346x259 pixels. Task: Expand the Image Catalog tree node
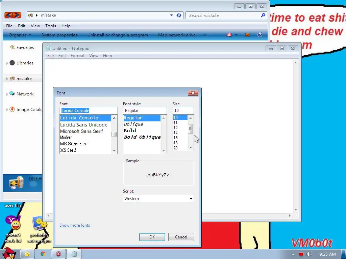7,110
